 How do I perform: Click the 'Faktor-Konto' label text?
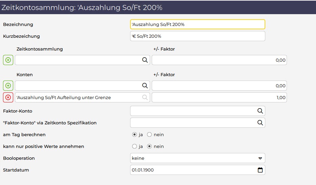click(18, 111)
